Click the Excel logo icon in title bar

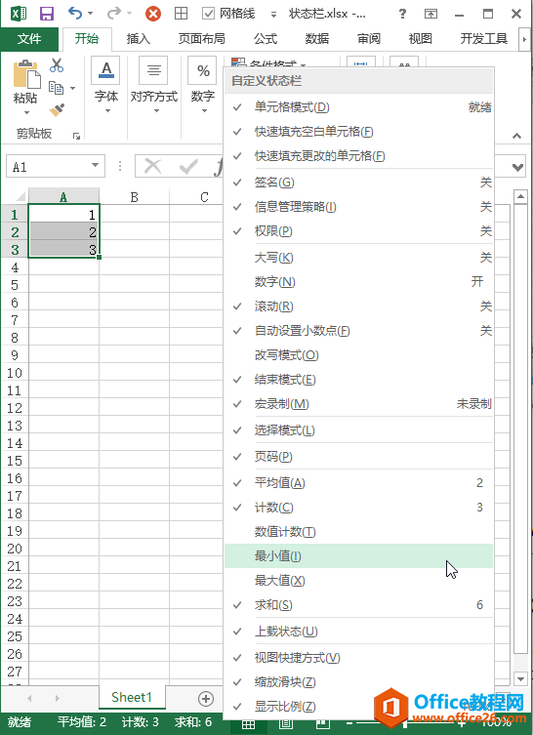(19, 13)
